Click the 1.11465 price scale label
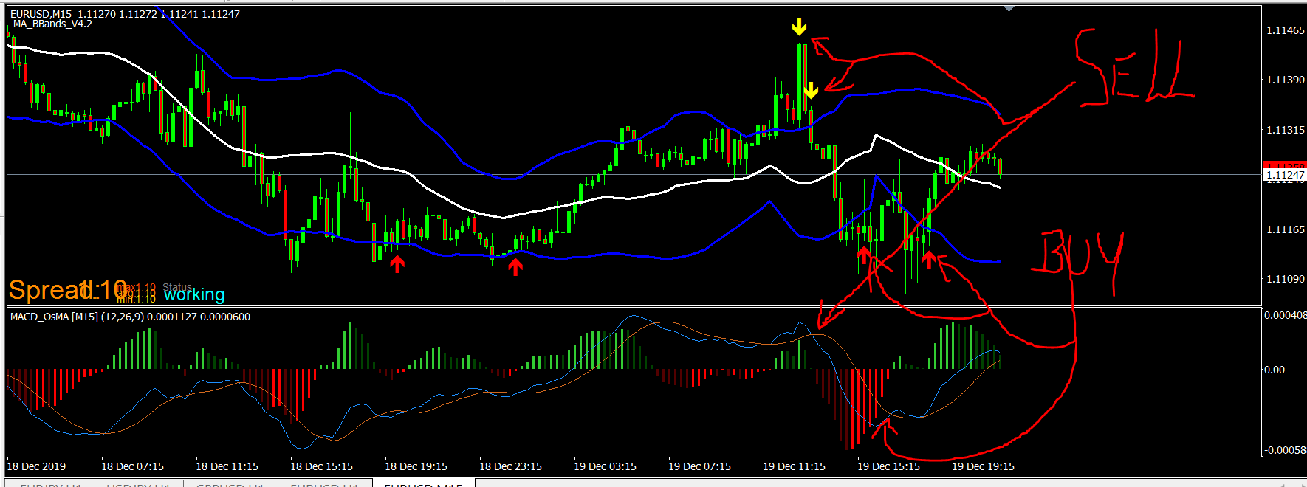Viewport: 1307px width, 487px height. (x=1286, y=30)
